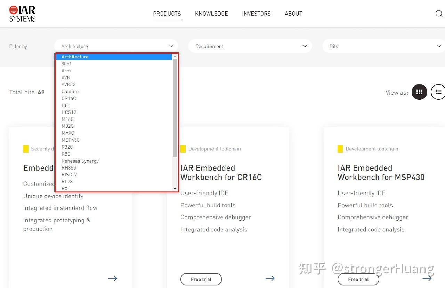Select the AVR32 architecture option
This screenshot has width=445, height=288.
click(114, 84)
